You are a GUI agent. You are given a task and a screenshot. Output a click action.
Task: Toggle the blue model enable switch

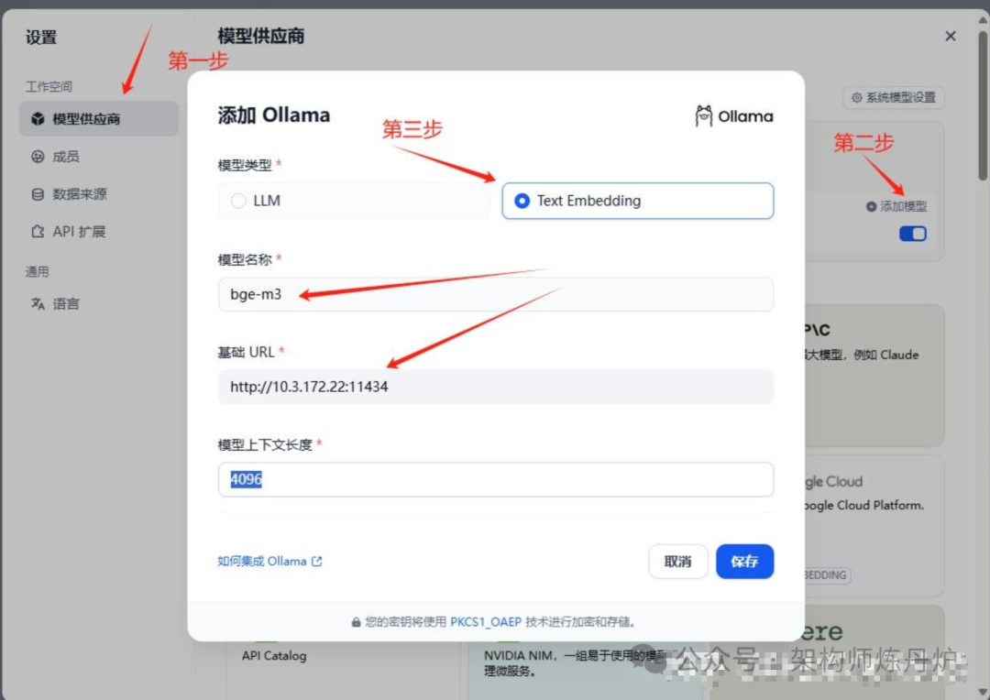click(913, 234)
